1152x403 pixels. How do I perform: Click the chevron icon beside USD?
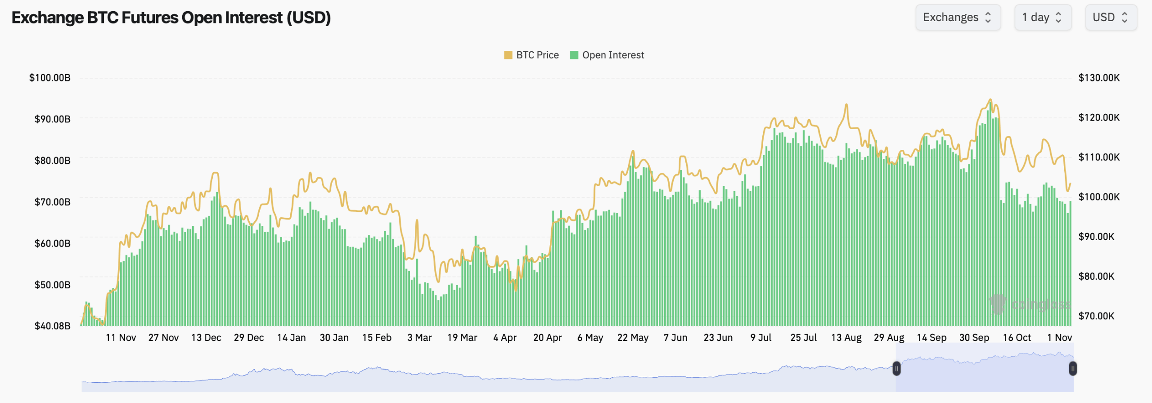(1125, 18)
